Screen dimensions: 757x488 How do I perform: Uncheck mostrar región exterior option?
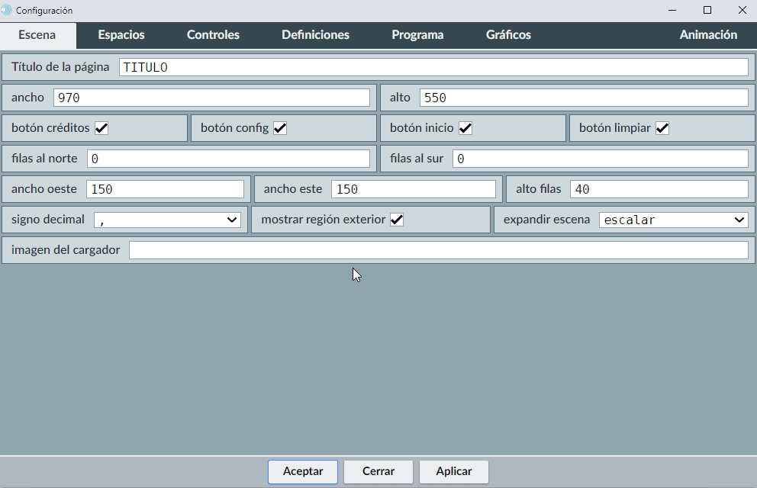click(397, 220)
